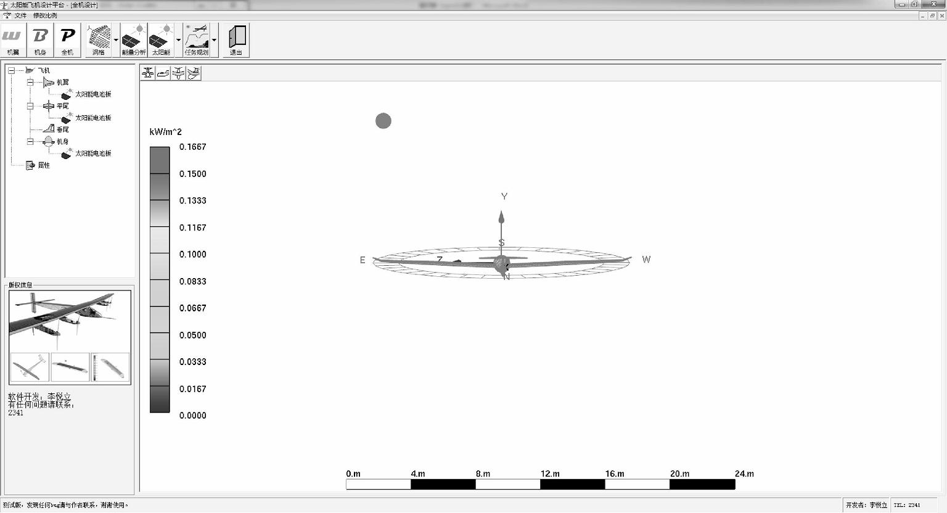Screen dimensions: 947x513
Task: Click the 开发者 status bar entry
Action: [x=866, y=505]
